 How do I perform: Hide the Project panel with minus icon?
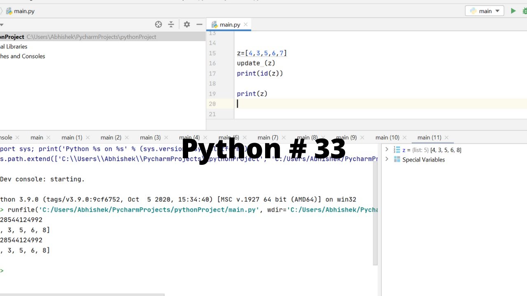tap(199, 24)
